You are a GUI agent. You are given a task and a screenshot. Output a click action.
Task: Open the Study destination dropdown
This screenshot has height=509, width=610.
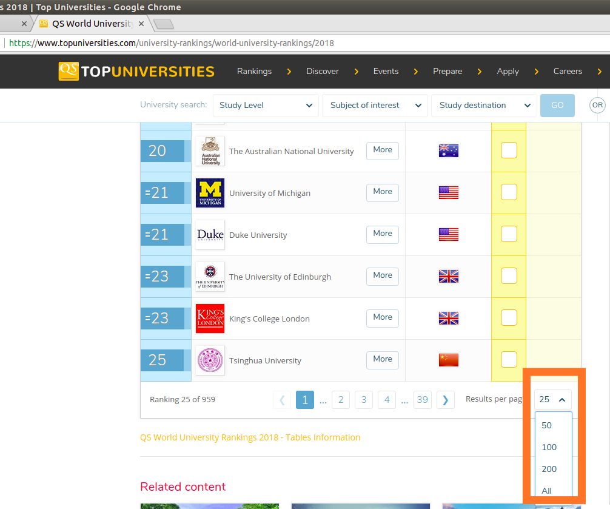point(484,105)
